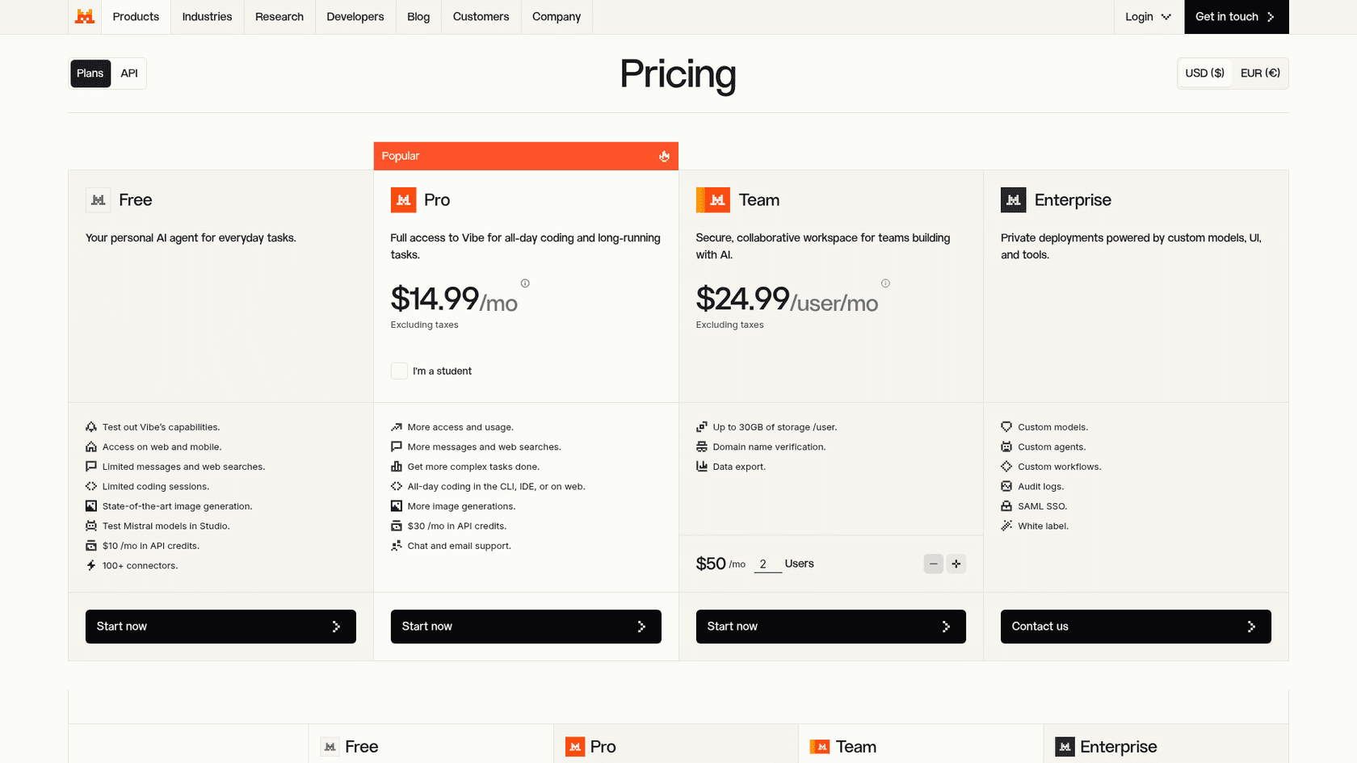This screenshot has width=1357, height=763.
Task: Switch currency to USD ($)
Action: [1205, 73]
